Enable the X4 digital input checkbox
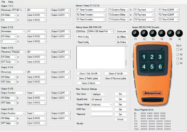This screenshot has width=187, height=132. 178,63
